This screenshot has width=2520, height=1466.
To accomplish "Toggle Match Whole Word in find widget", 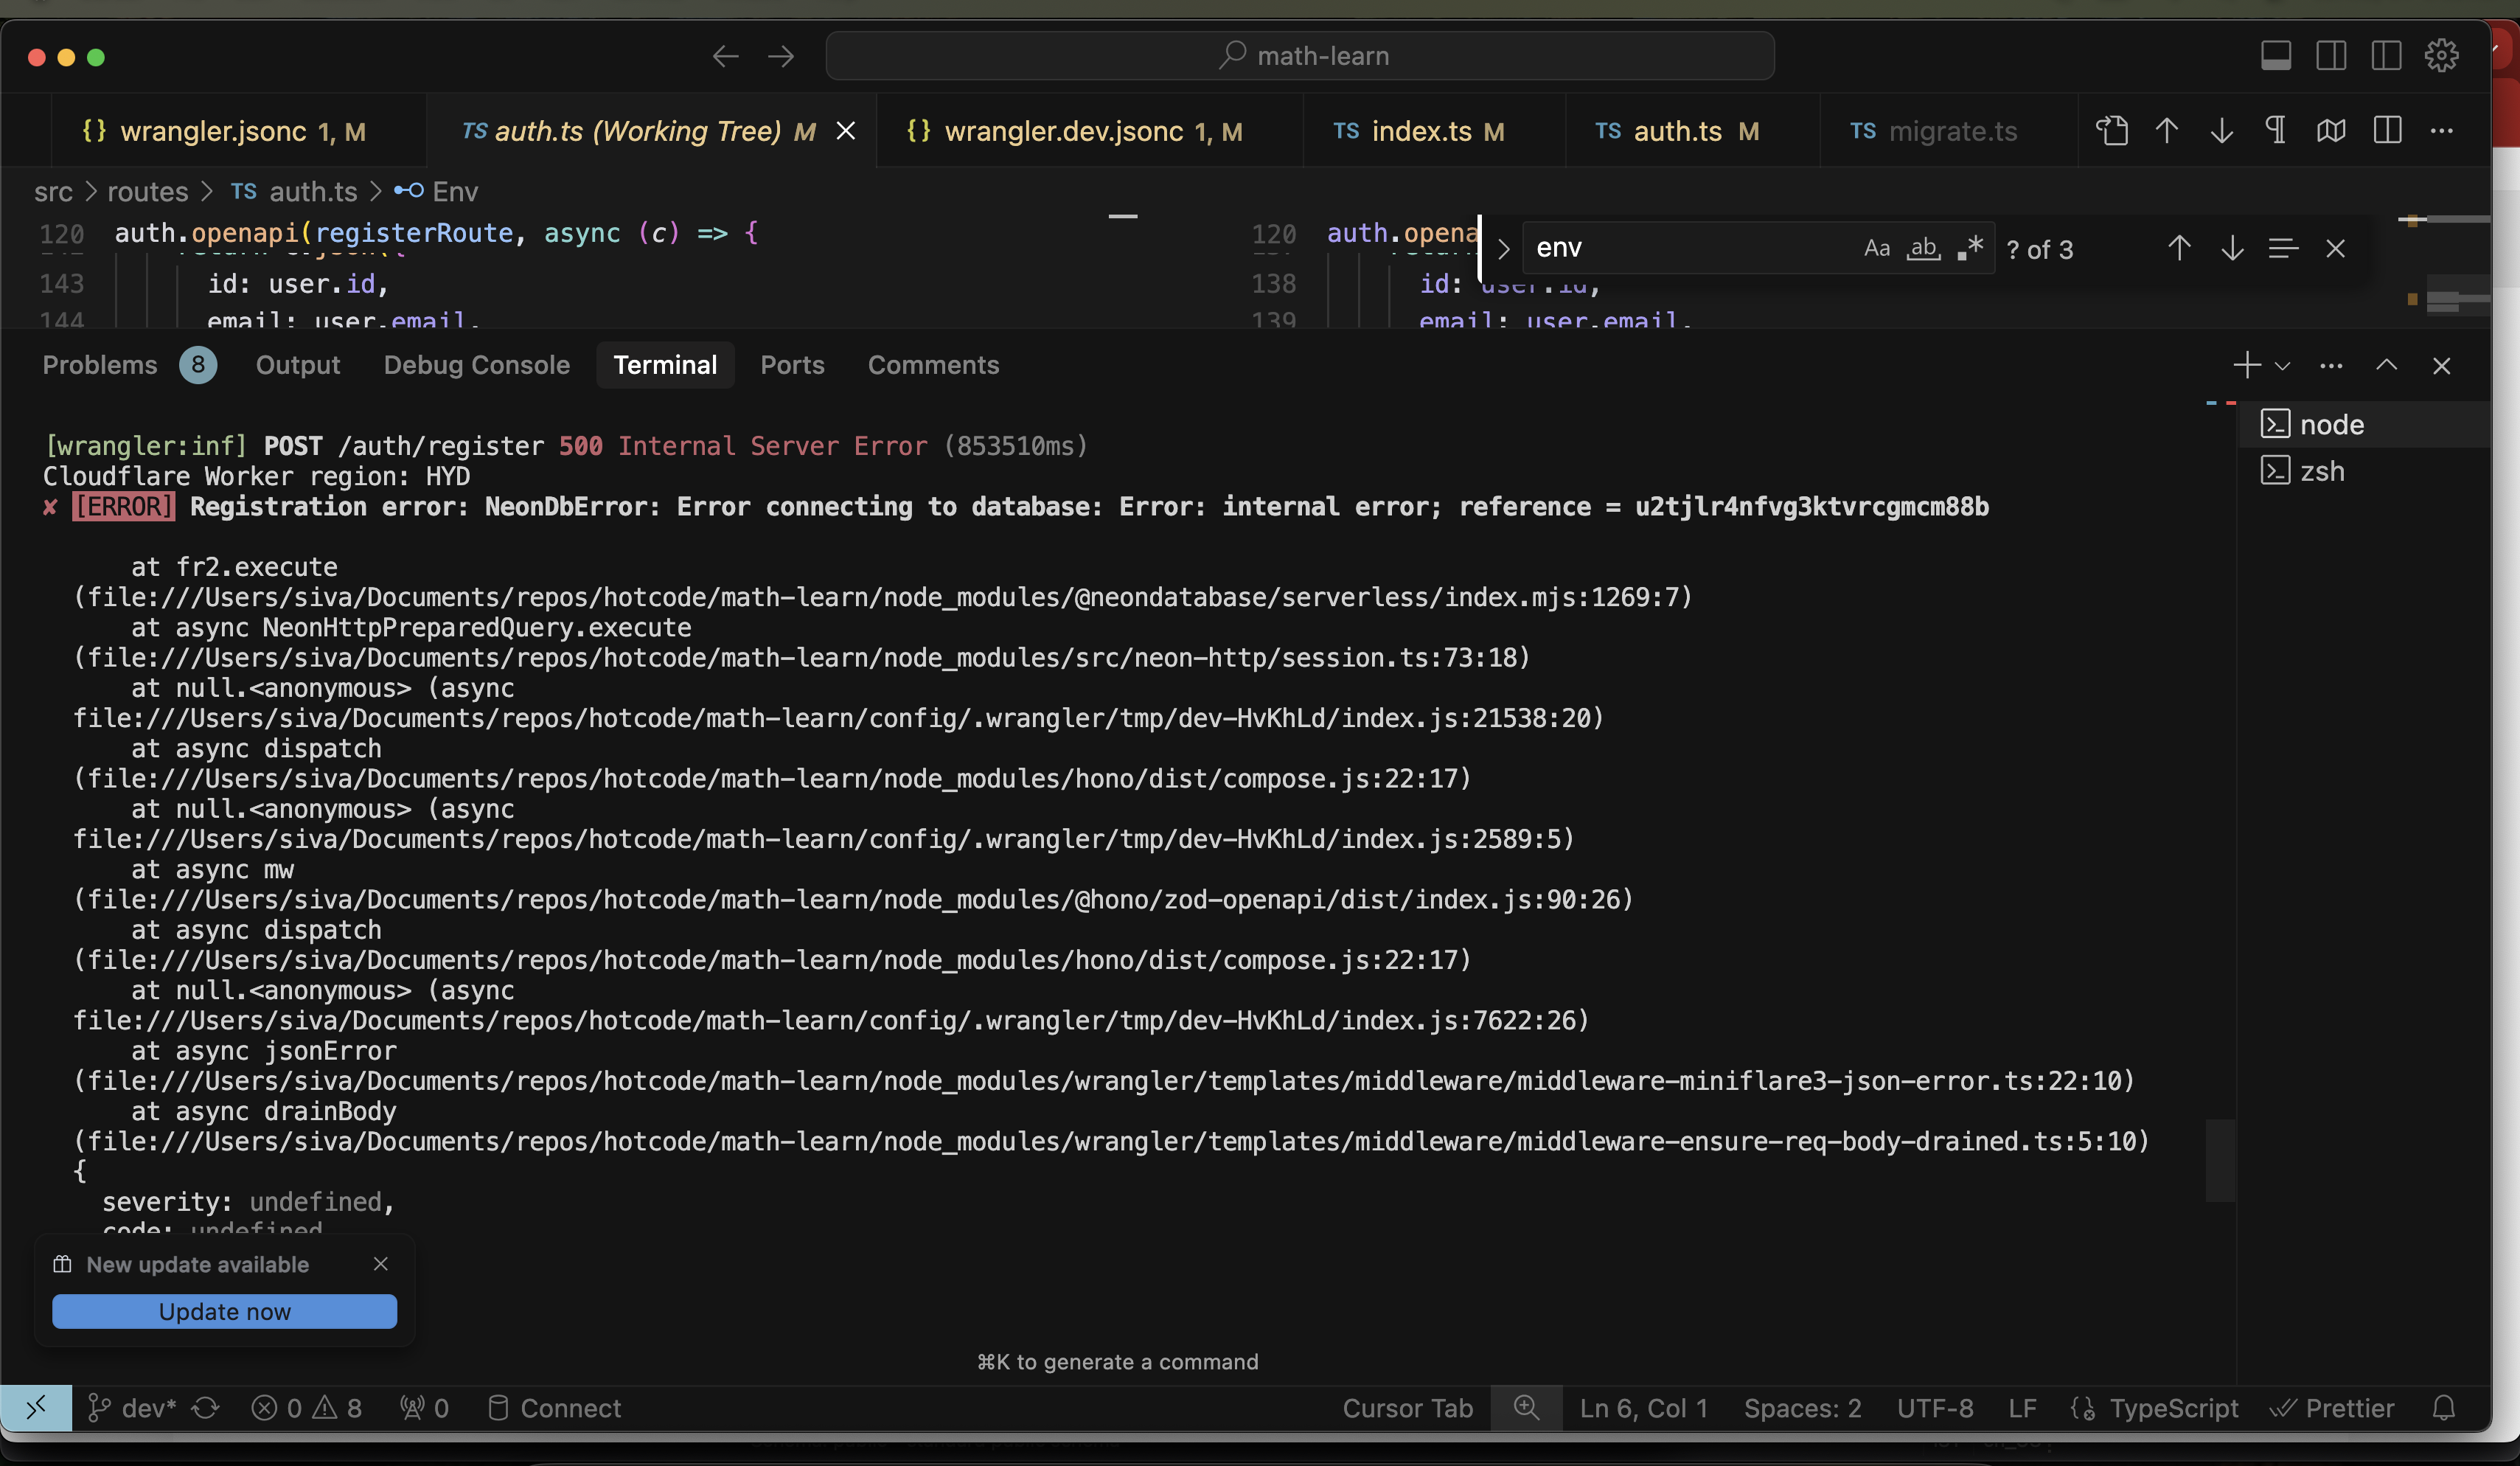I will click(1924, 248).
